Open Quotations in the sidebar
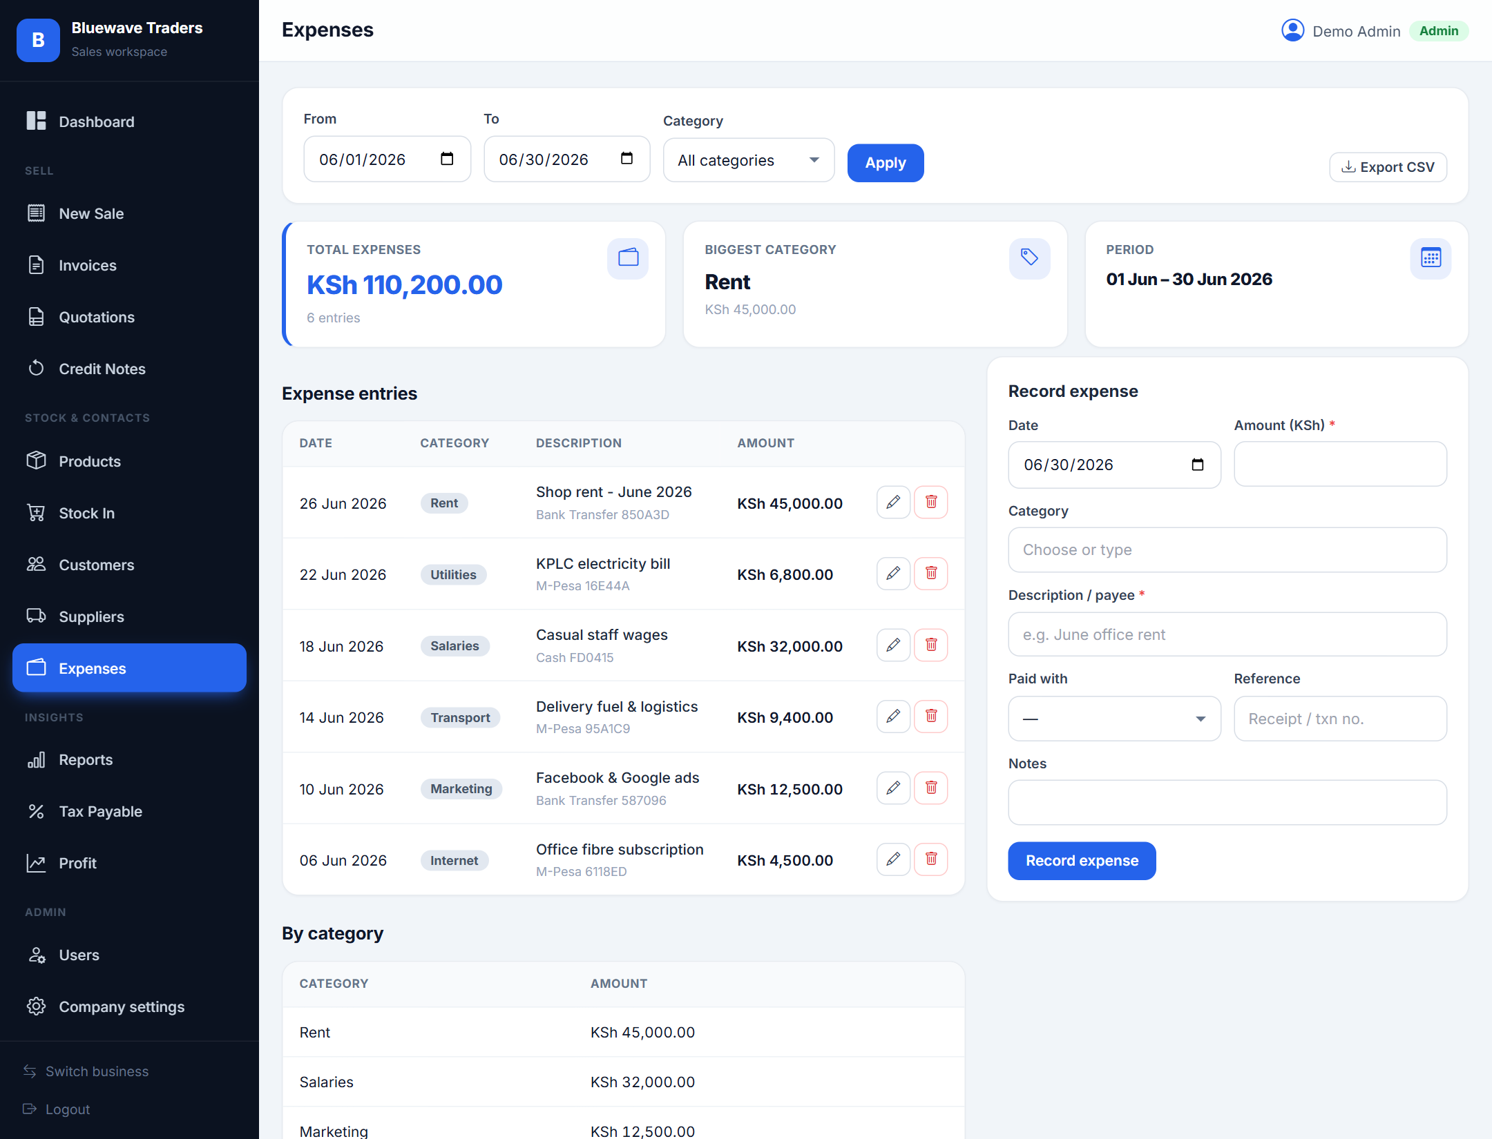This screenshot has height=1139, width=1492. pos(129,317)
